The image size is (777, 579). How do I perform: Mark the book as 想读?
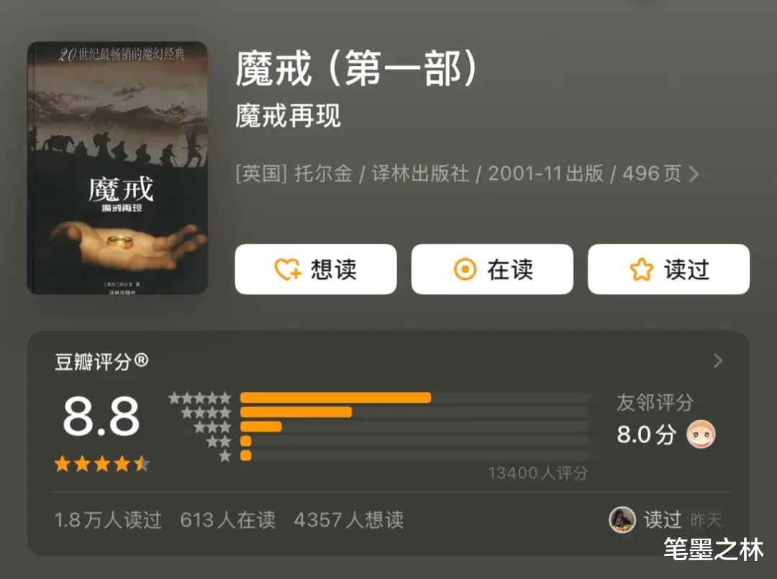point(316,269)
